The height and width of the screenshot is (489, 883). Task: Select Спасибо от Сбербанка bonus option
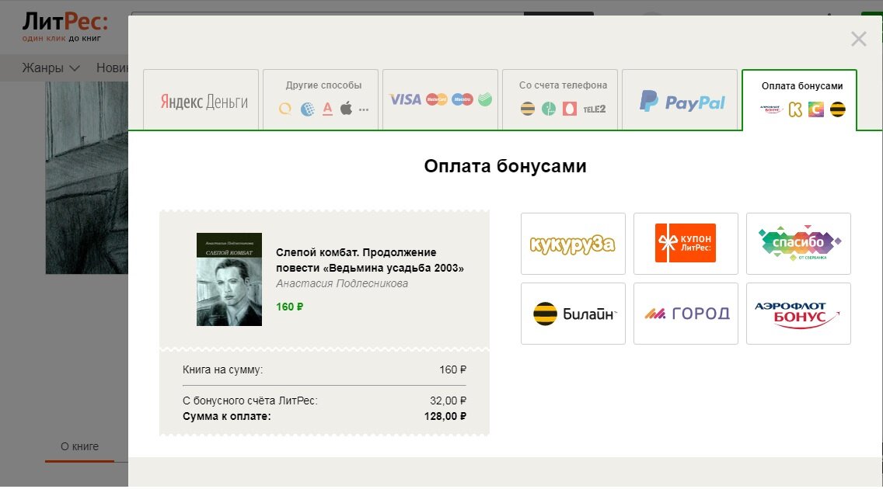coord(798,243)
